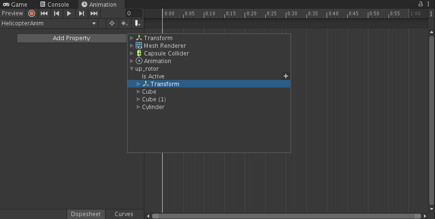Go to the beginning of the clip
The width and height of the screenshot is (435, 219).
pyautogui.click(x=44, y=13)
